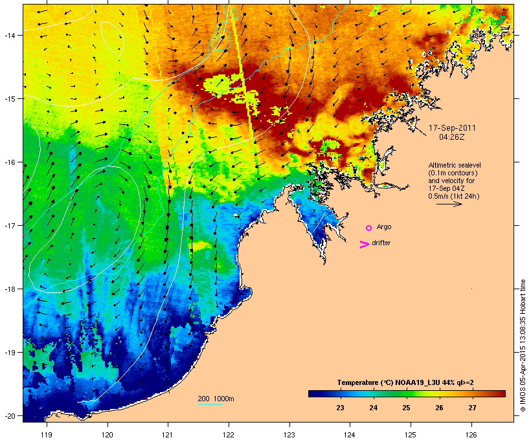Image resolution: width=531 pixels, height=440 pixels.
Task: Click the colorbar tick label 26
Action: tap(439, 408)
